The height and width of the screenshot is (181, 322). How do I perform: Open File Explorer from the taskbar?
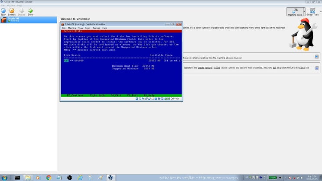click(x=28, y=178)
